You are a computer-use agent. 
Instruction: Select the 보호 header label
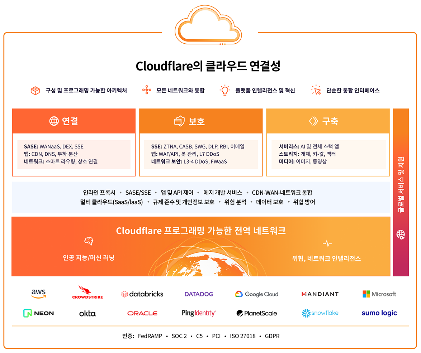pos(197,121)
